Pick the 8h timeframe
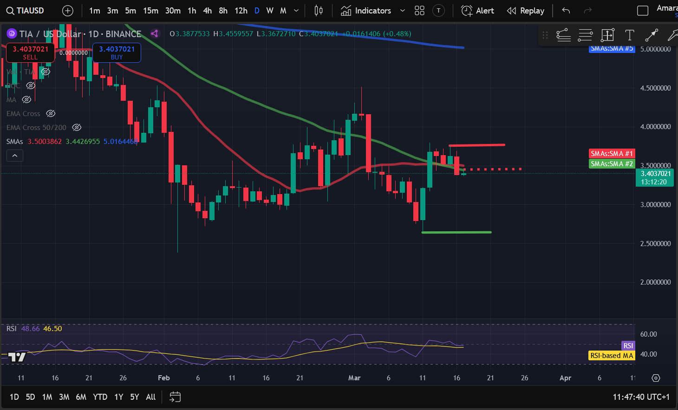Viewport: 678px width, 410px height. coord(223,11)
